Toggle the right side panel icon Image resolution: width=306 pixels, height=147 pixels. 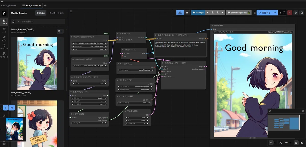(x=302, y=12)
